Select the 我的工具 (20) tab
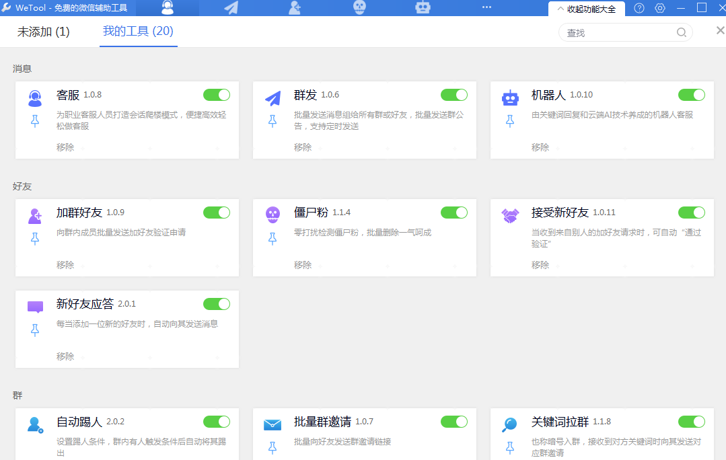 pos(138,32)
